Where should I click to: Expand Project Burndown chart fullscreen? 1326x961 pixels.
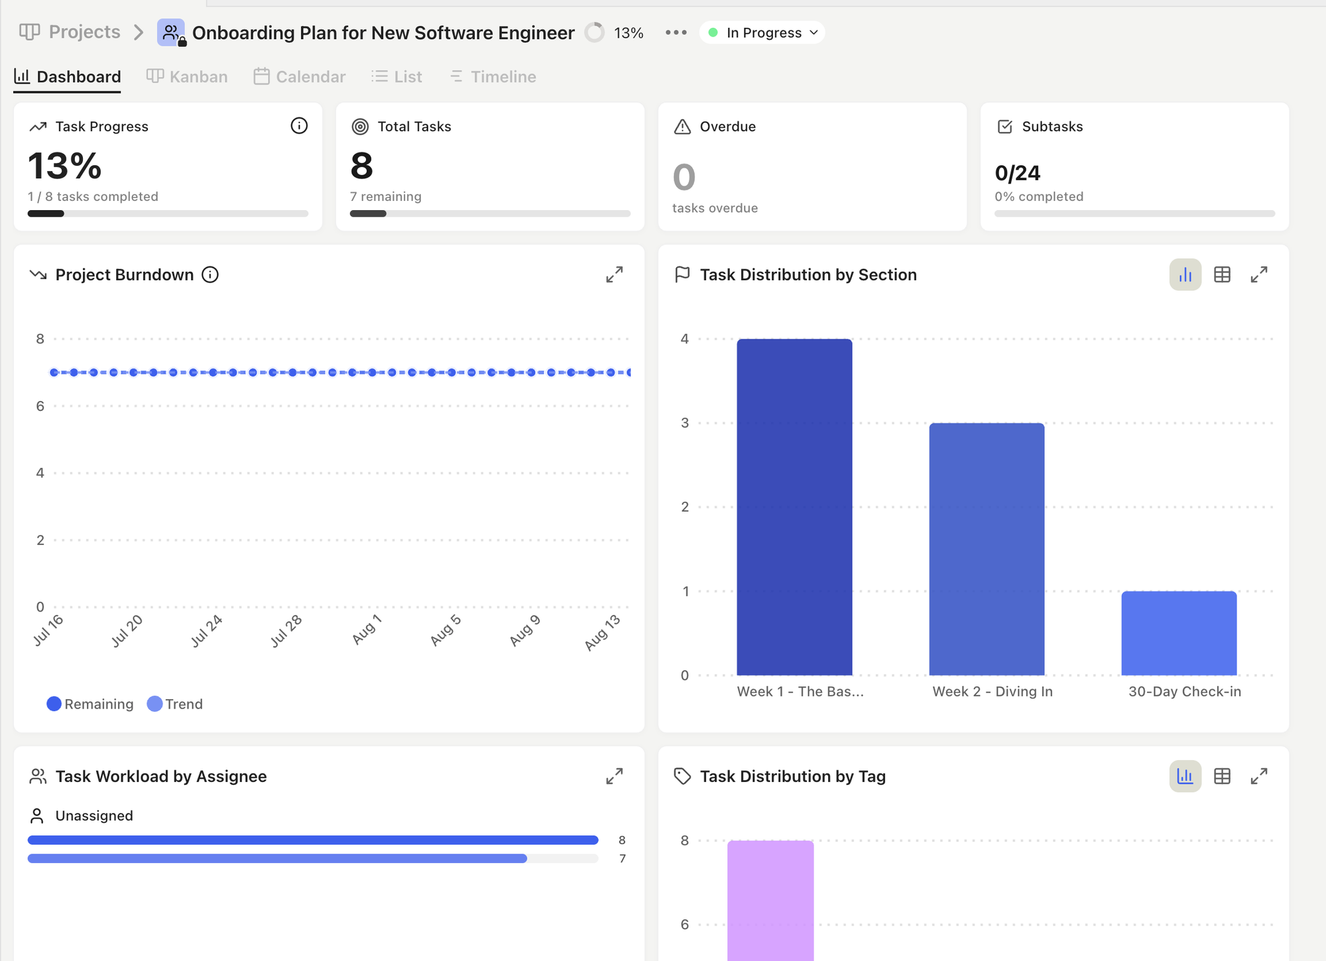614,274
